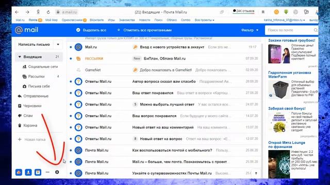This screenshot has width=330, height=185.
Task: Click the padlock site security icon
Action: tap(58, 12)
